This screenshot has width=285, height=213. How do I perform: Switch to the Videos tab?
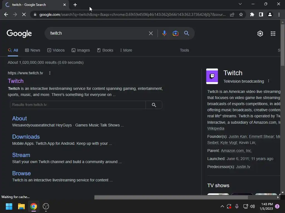point(56,50)
